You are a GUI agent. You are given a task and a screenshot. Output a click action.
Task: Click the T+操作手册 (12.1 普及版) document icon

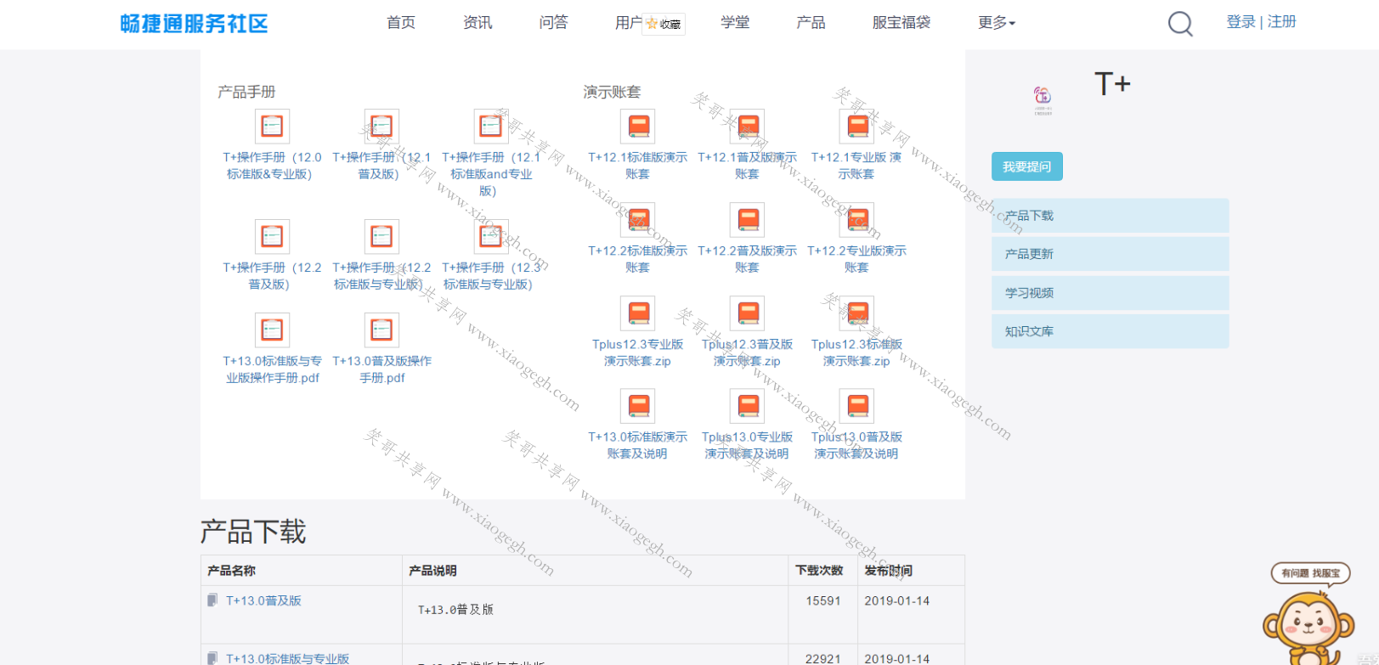coord(381,127)
